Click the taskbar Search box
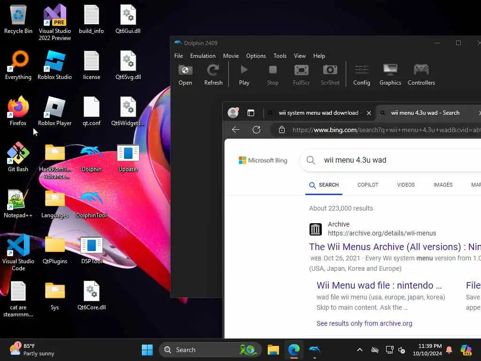 pyautogui.click(x=210, y=350)
